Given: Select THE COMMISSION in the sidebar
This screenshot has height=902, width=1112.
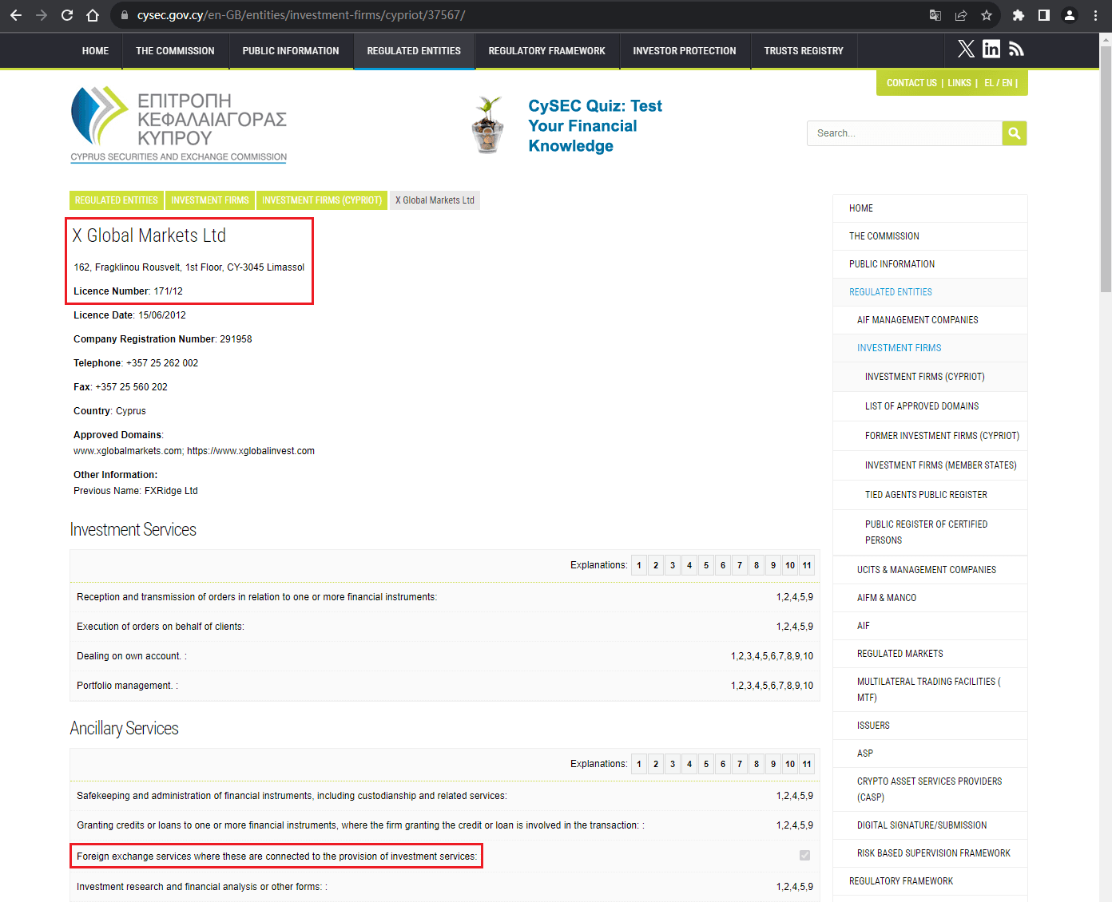Looking at the screenshot, I should 930,236.
